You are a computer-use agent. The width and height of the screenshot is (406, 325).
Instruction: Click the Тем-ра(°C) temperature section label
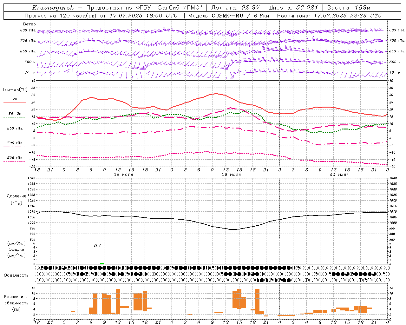tap(15, 90)
